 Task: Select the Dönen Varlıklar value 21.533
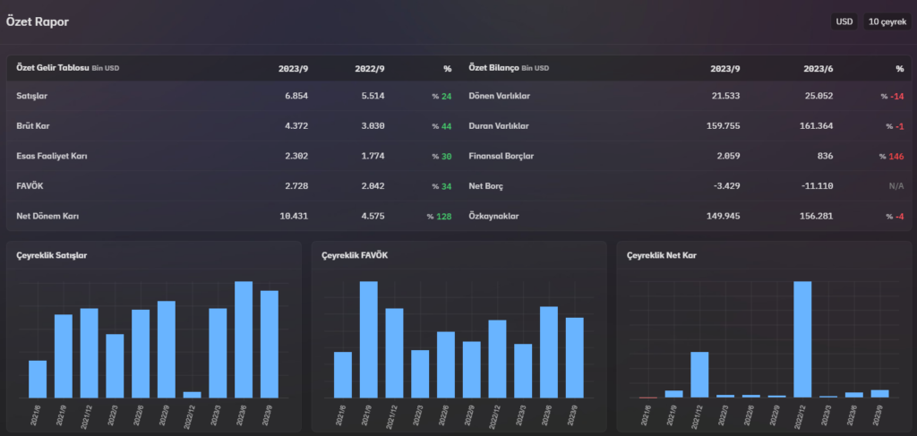point(725,96)
